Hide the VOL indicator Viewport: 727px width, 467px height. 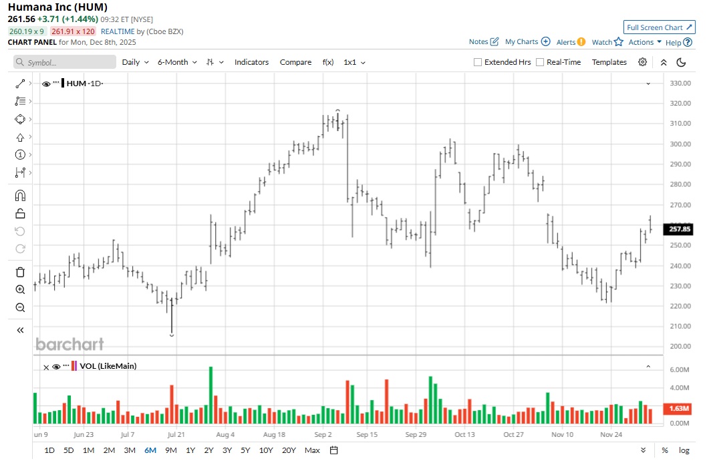(56, 367)
